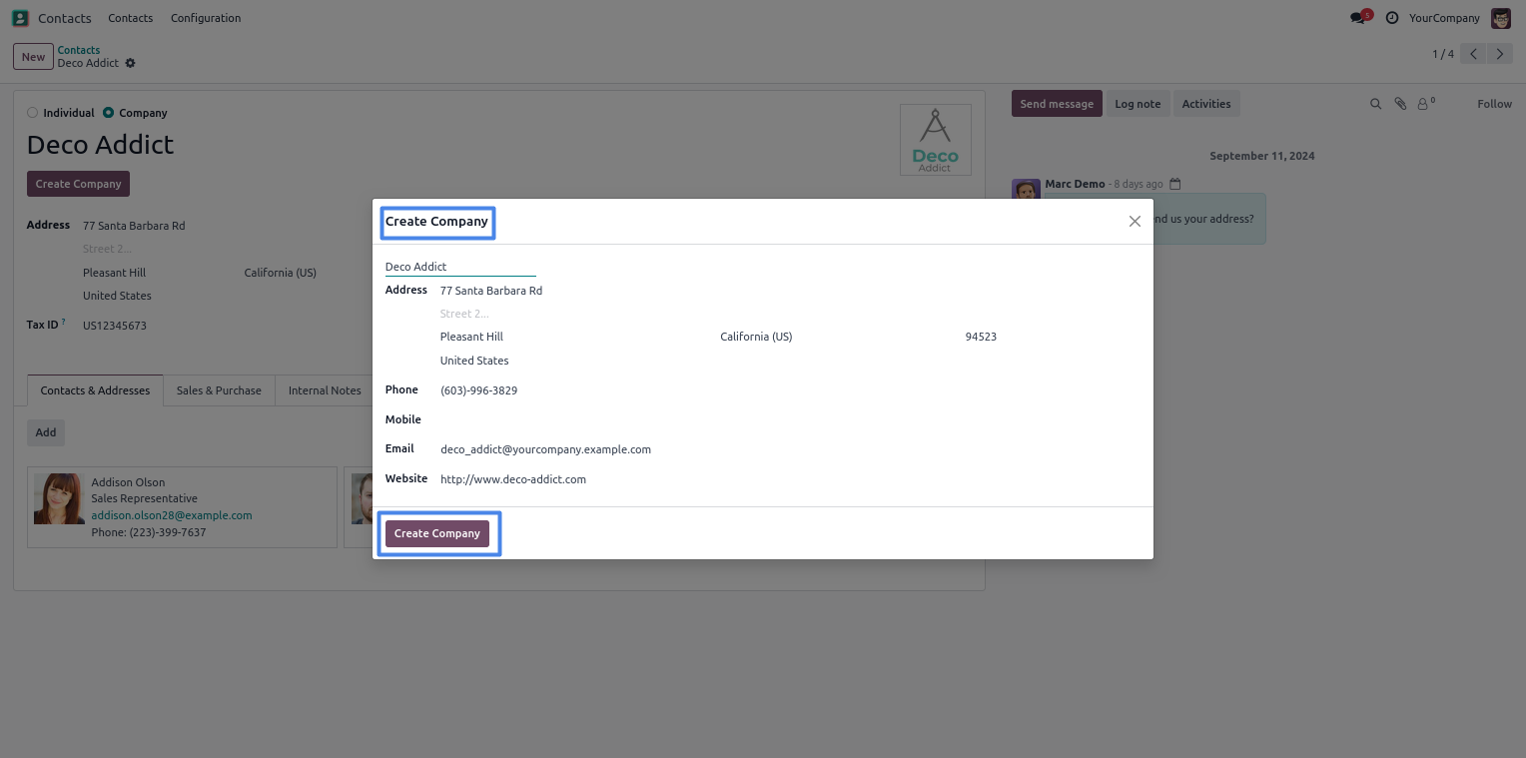This screenshot has height=758, width=1526.
Task: Click Marc Demo's avatar in the chatter
Action: pos(1026,191)
